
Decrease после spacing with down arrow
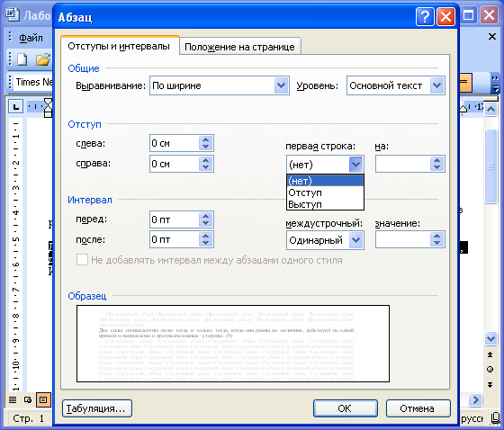click(206, 243)
